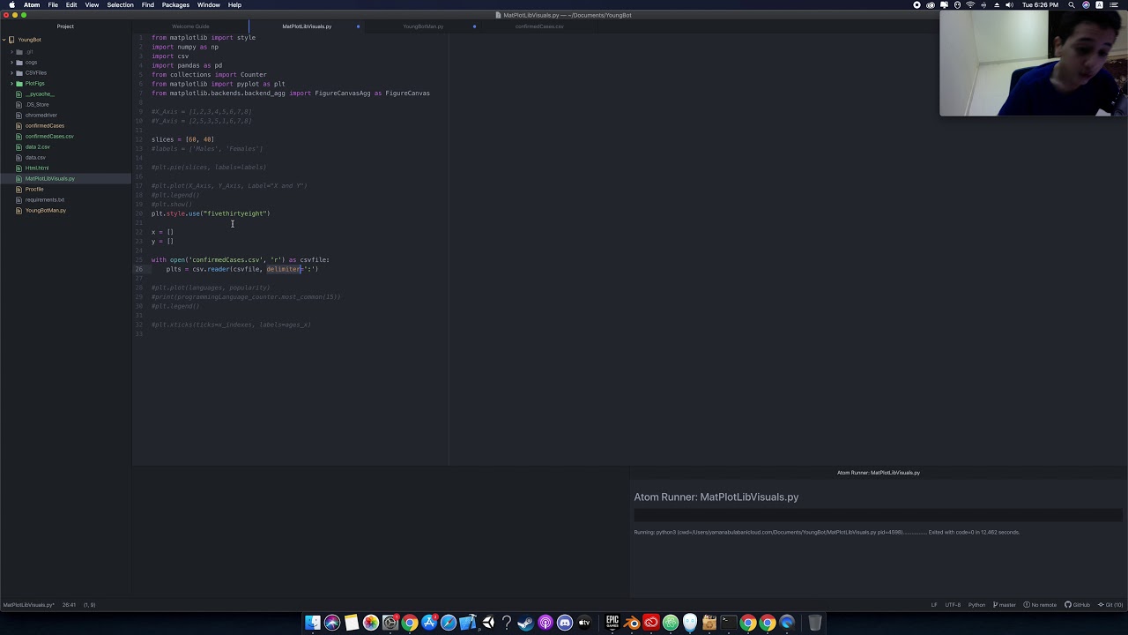Open the Trash in the Dock
Image resolution: width=1128 pixels, height=635 pixels.
pyautogui.click(x=815, y=624)
